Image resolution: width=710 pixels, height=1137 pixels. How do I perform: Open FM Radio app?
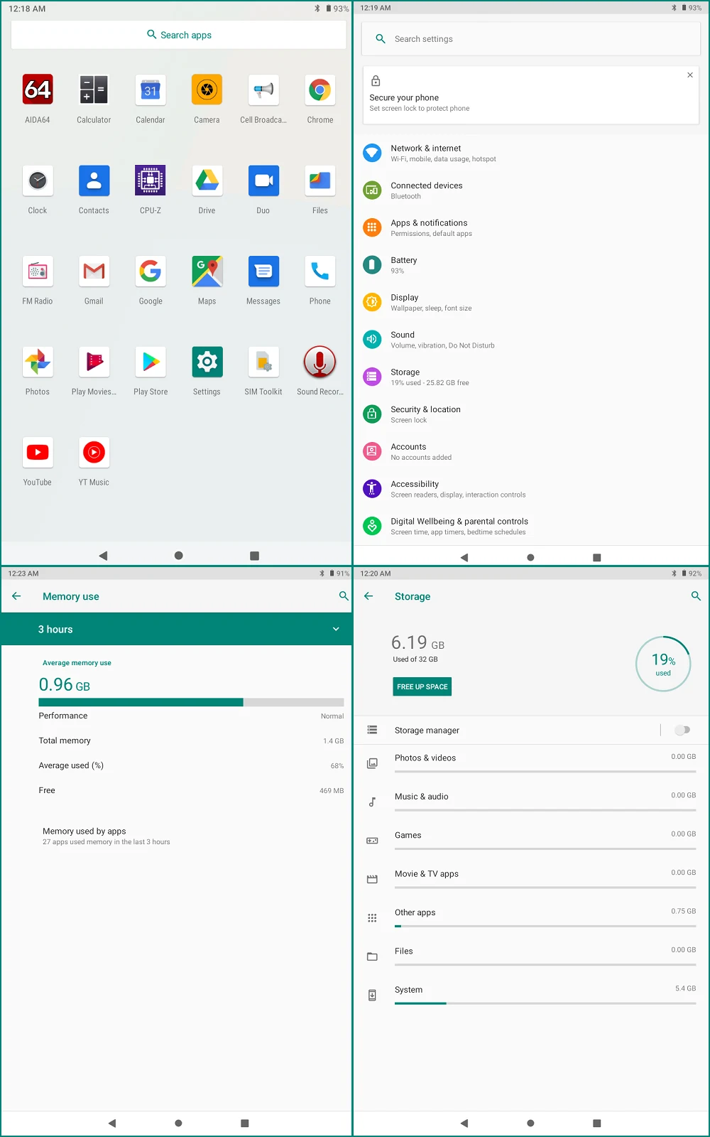coord(38,271)
